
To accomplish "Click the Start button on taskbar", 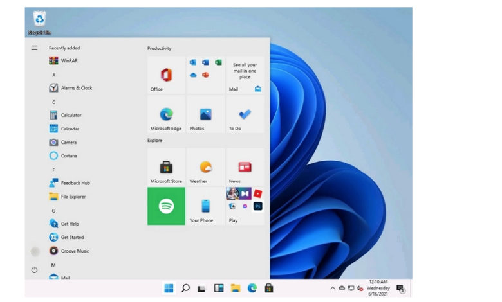I will (169, 289).
